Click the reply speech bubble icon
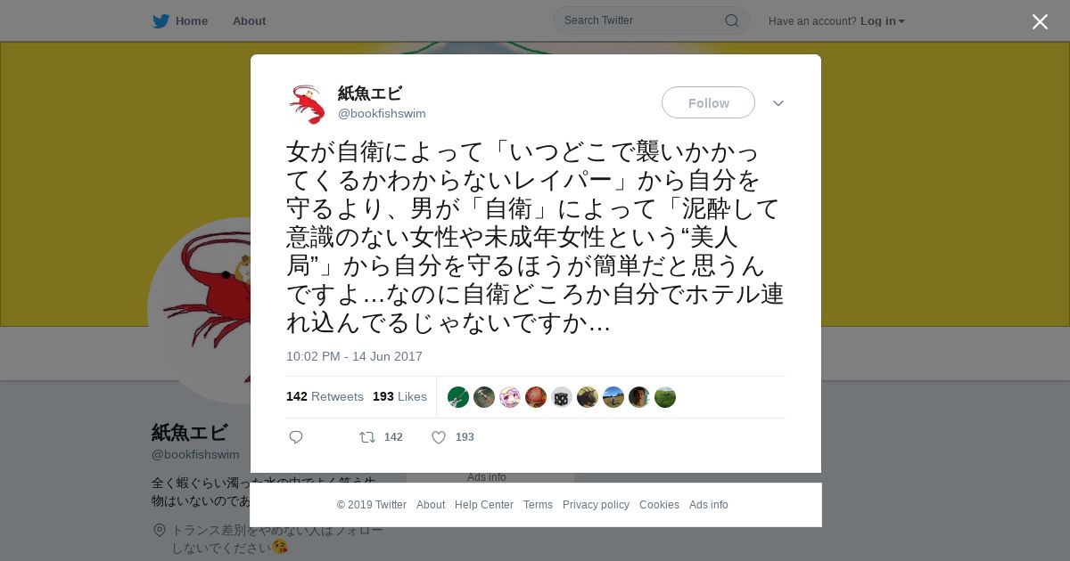The image size is (1070, 561). click(296, 437)
